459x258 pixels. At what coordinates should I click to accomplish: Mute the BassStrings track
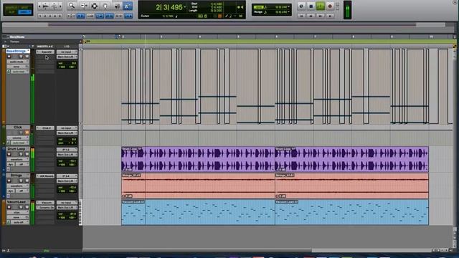pos(27,57)
